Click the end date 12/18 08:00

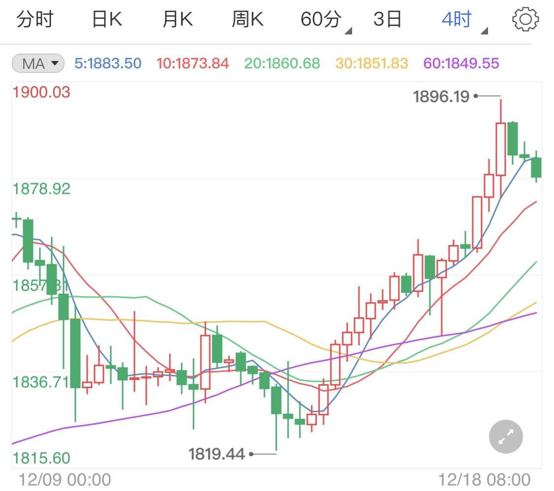pos(484,480)
